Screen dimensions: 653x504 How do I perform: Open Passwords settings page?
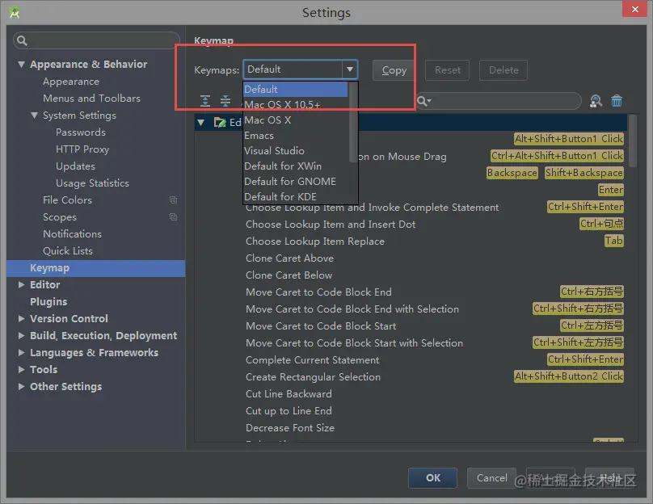81,132
